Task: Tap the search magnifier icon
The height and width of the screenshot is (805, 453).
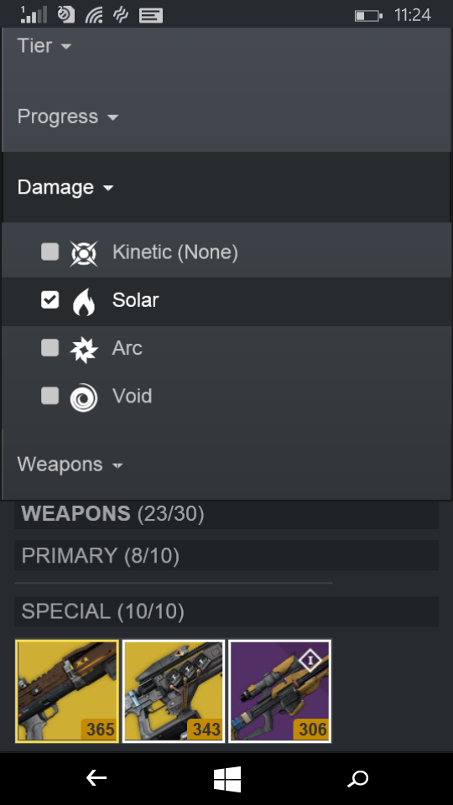Action: click(x=357, y=779)
